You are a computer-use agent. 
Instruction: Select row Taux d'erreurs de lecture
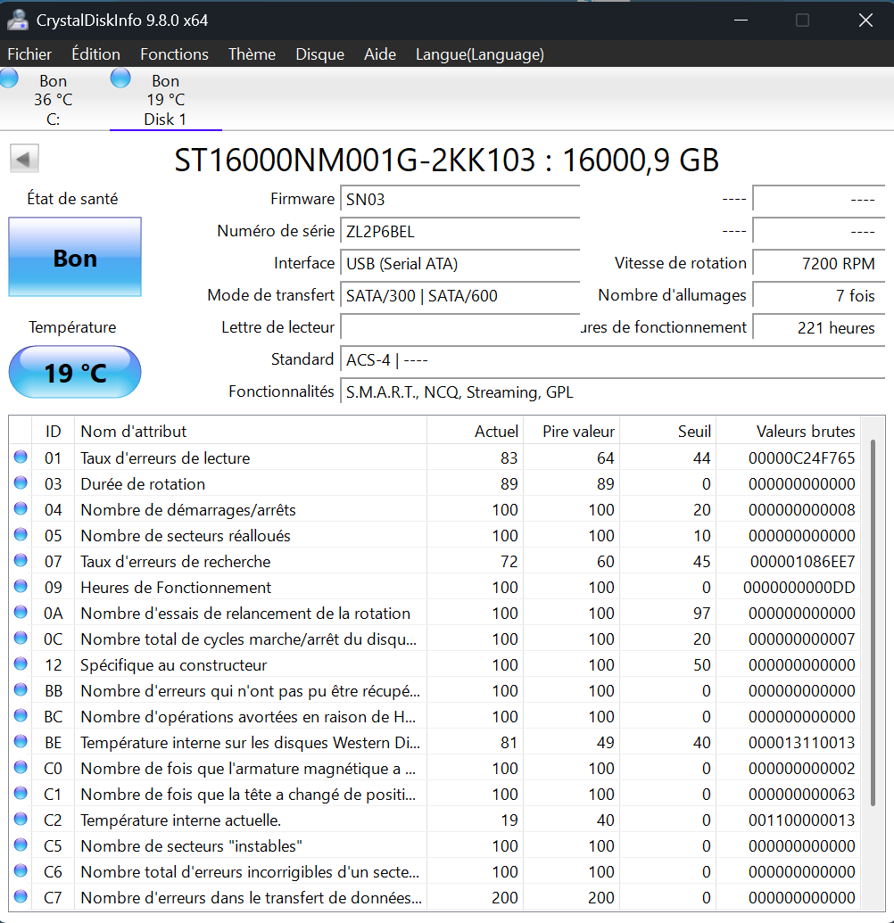point(435,457)
